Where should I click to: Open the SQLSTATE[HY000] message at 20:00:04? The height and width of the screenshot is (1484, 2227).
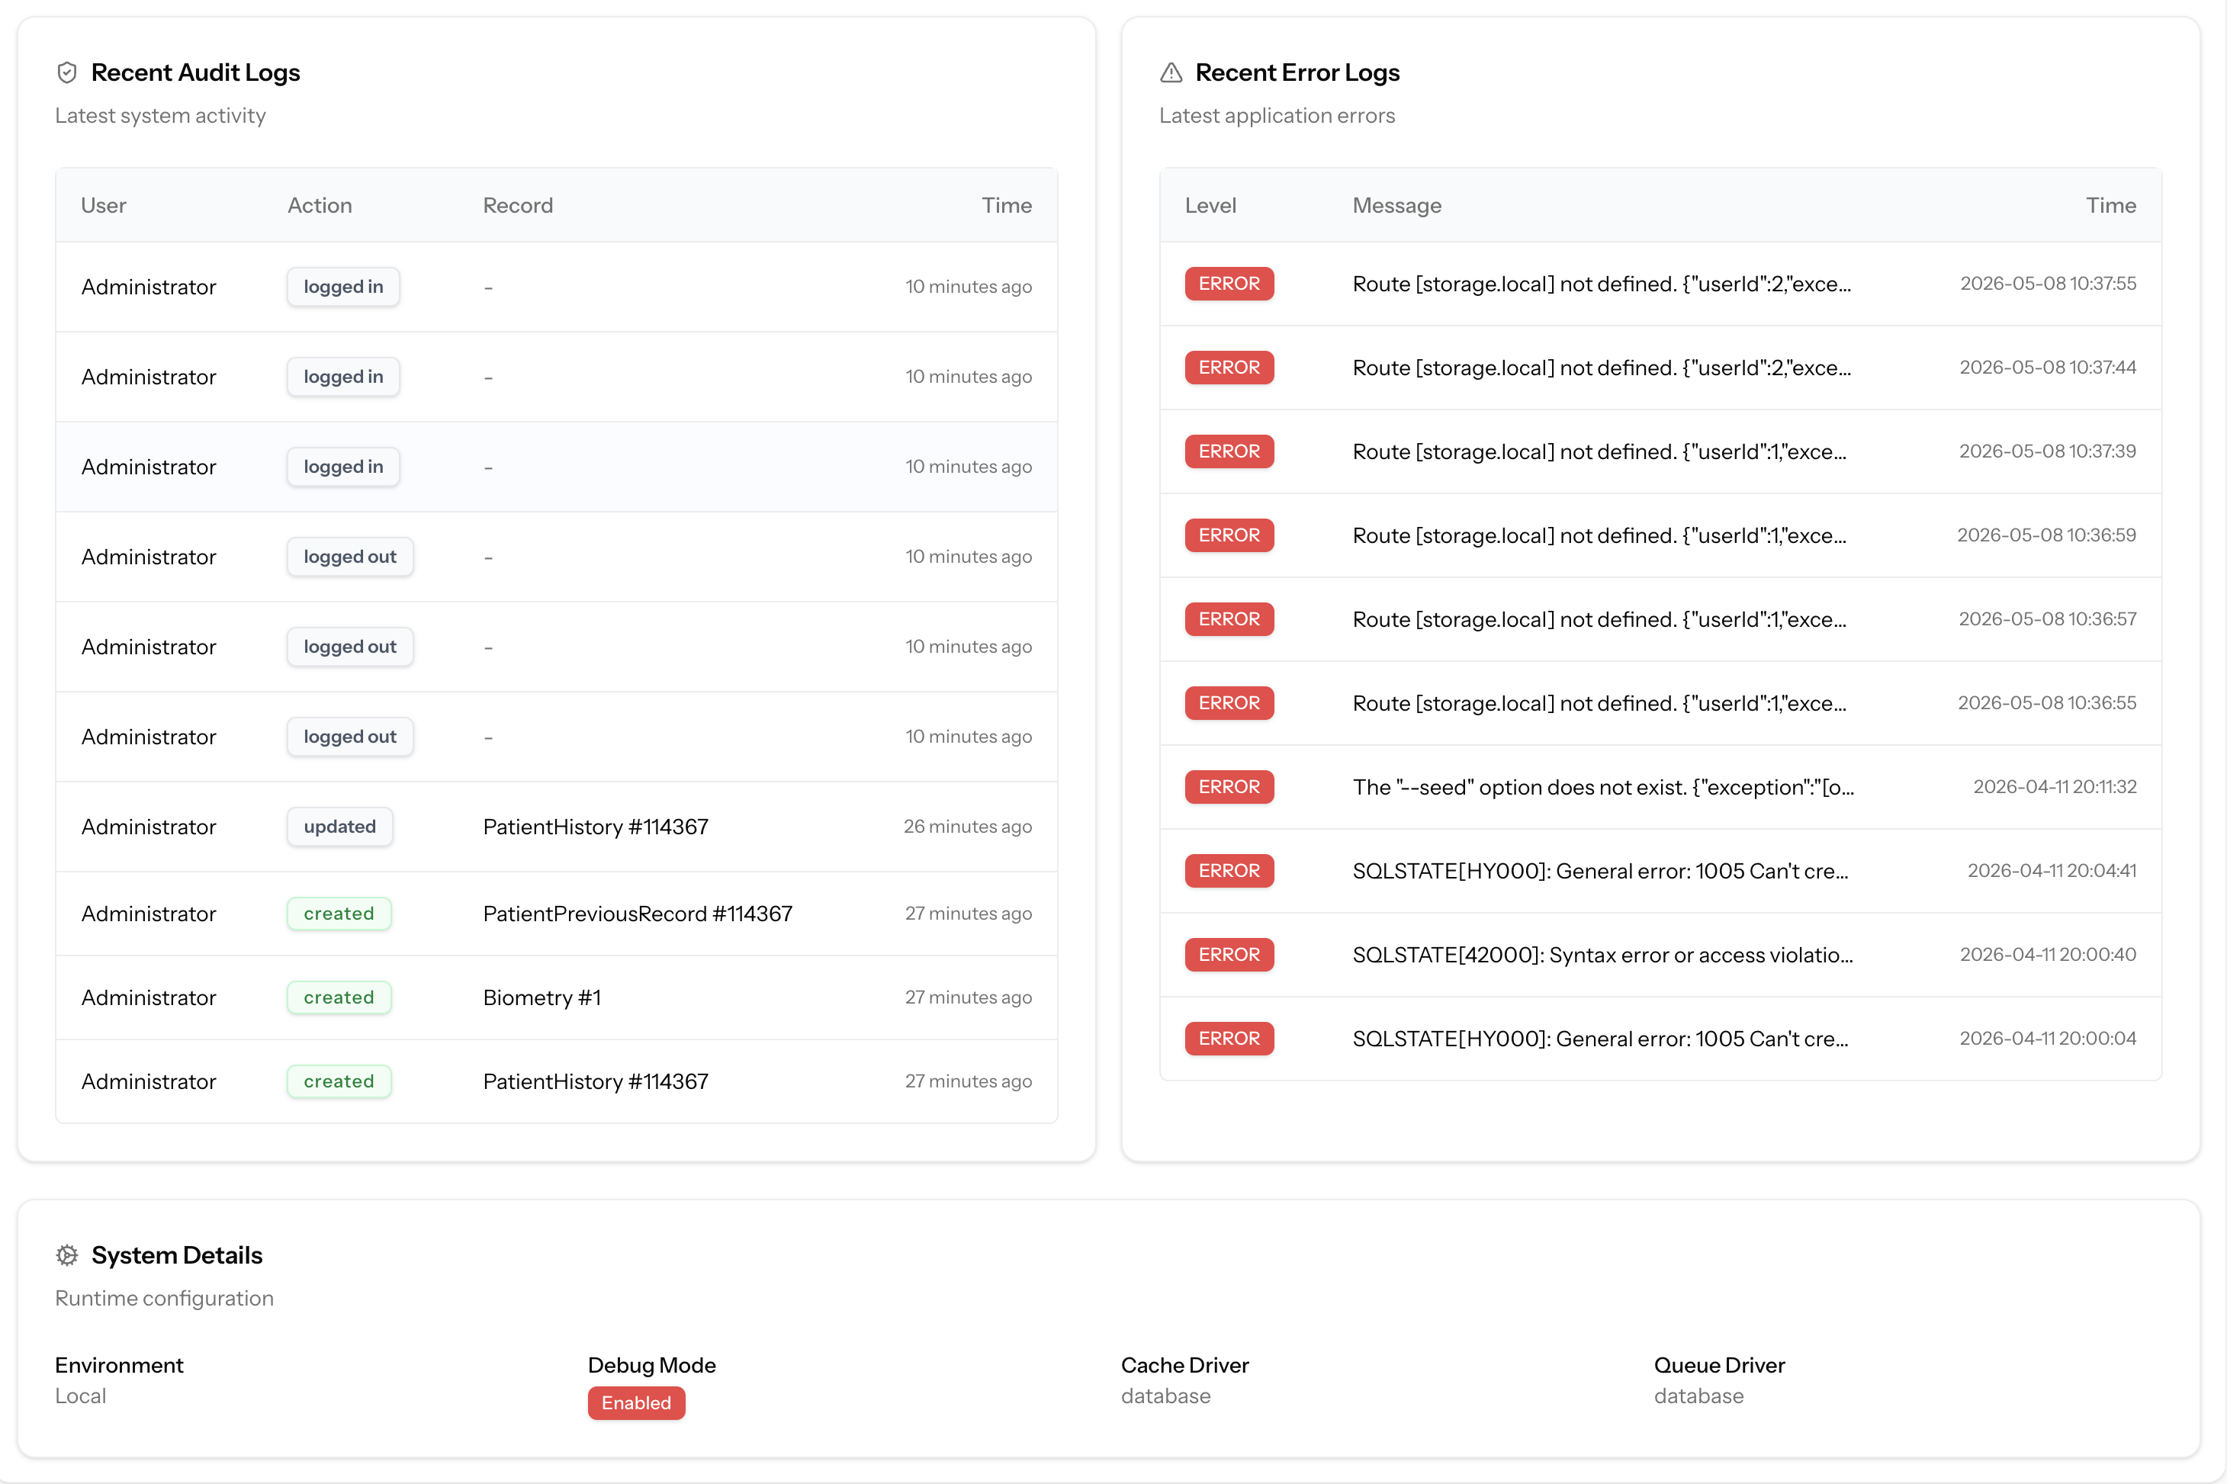tap(1599, 1039)
